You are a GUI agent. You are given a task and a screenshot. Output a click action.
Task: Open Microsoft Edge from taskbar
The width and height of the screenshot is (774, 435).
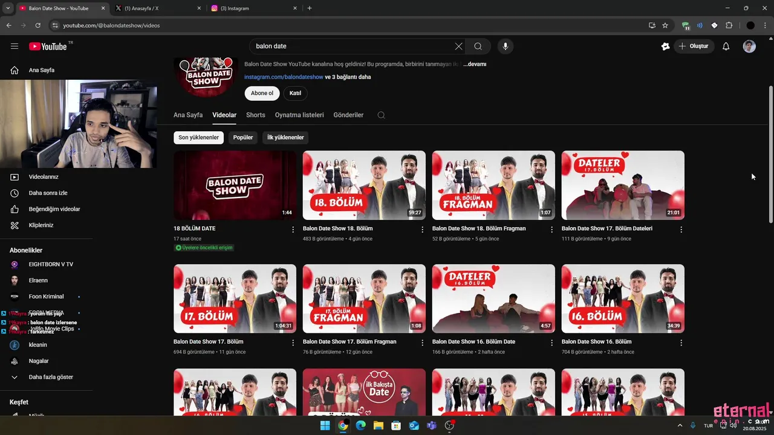pos(360,425)
